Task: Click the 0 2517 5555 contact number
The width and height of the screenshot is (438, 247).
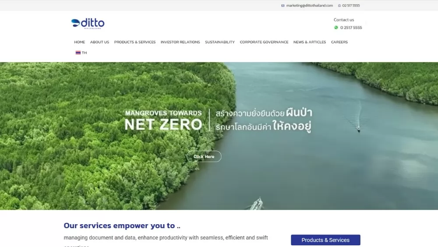Action: [351, 28]
